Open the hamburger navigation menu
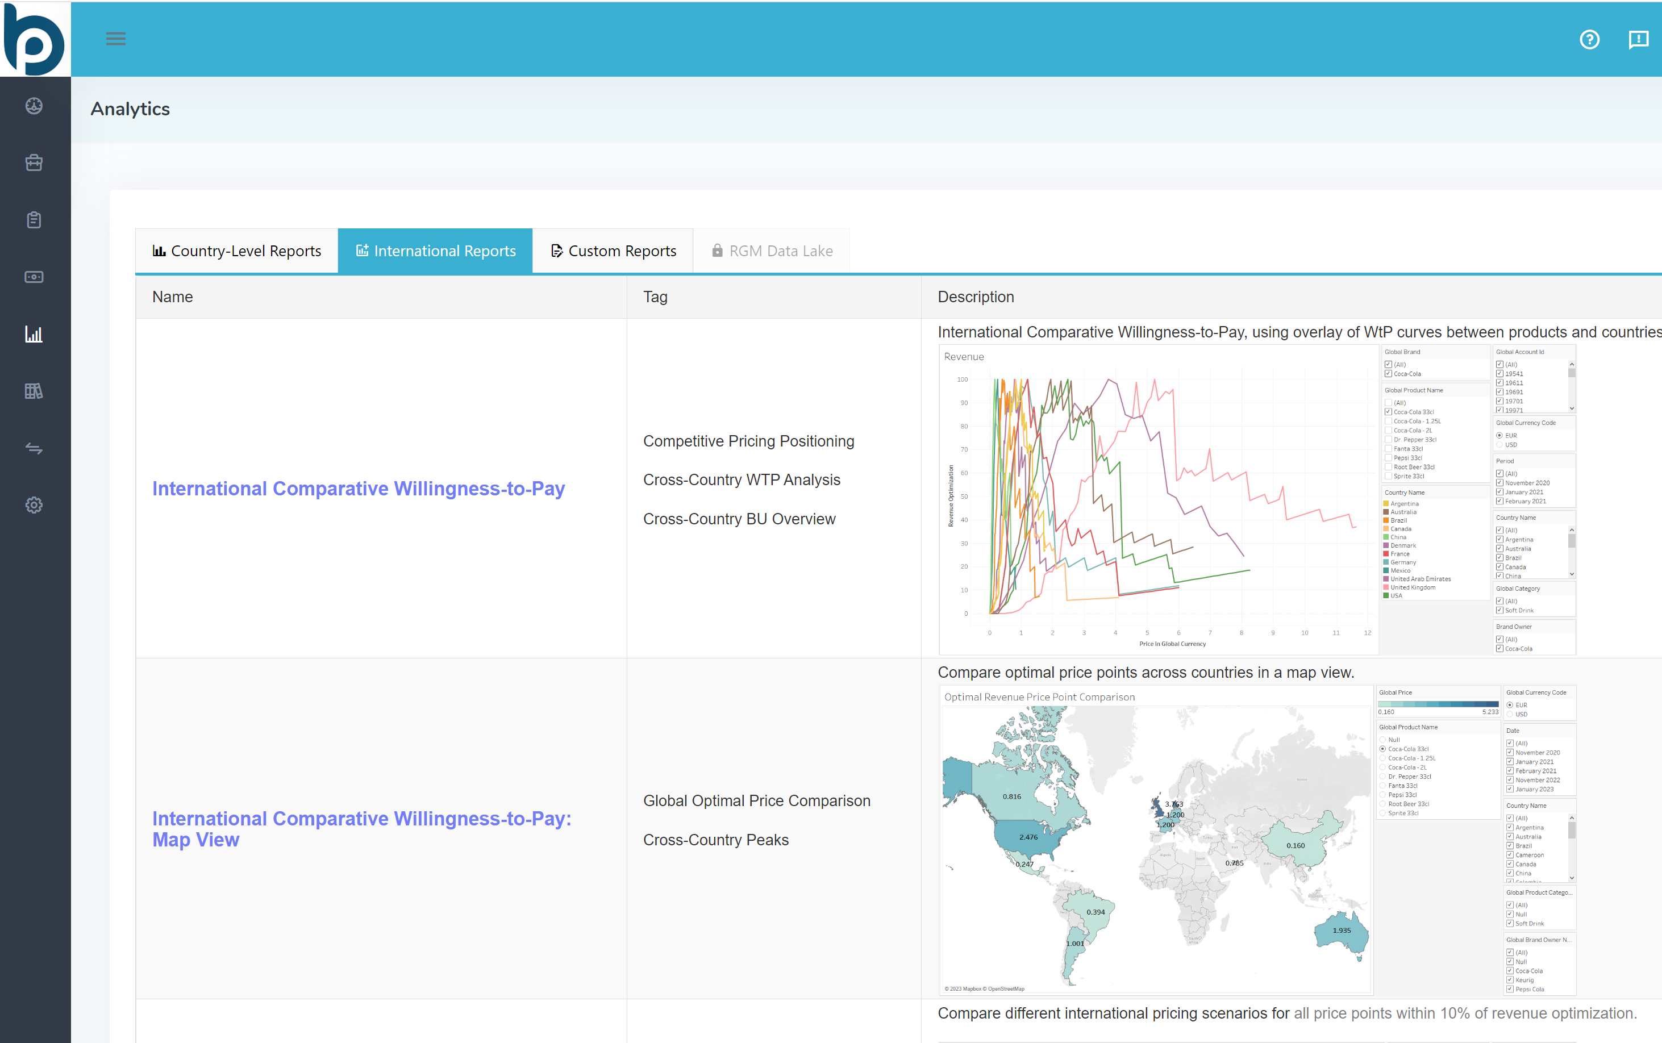Viewport: 1662px width, 1043px height. coord(115,39)
